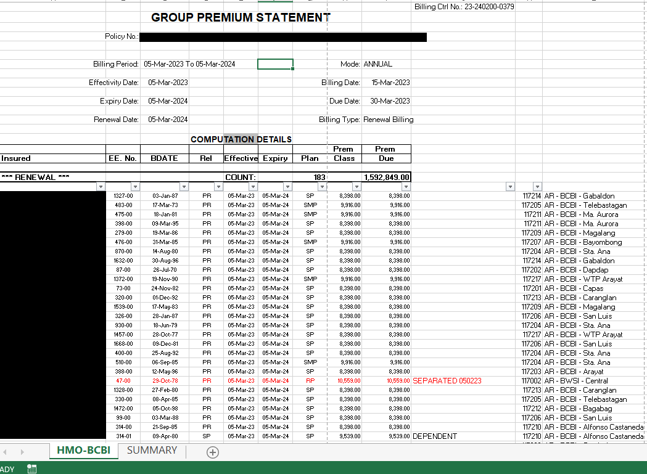Open the BDATE column filter dropdown

point(184,187)
